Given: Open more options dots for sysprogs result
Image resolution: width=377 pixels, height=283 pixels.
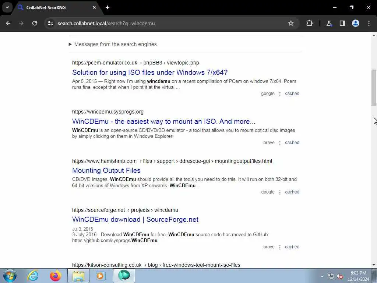Looking at the screenshot, I should tap(280, 143).
